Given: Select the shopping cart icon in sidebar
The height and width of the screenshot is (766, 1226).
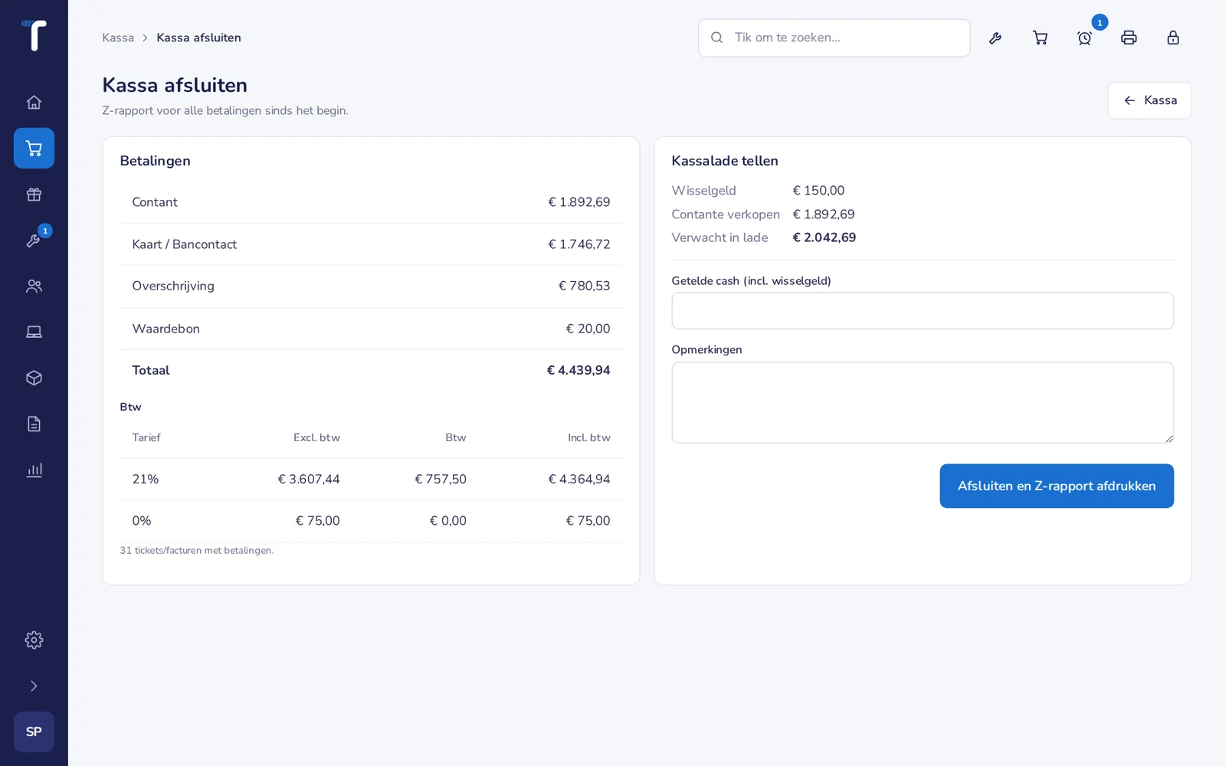Looking at the screenshot, I should click(34, 148).
